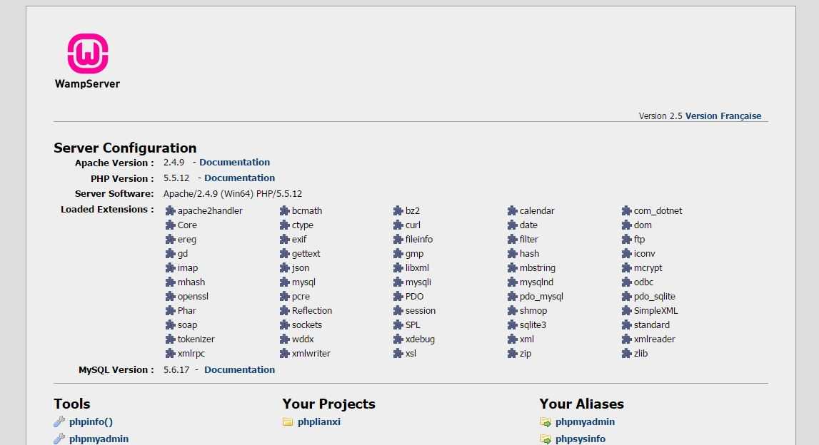Click the alias icon beside phpsysinfo
Image resolution: width=819 pixels, height=445 pixels.
[x=546, y=439]
